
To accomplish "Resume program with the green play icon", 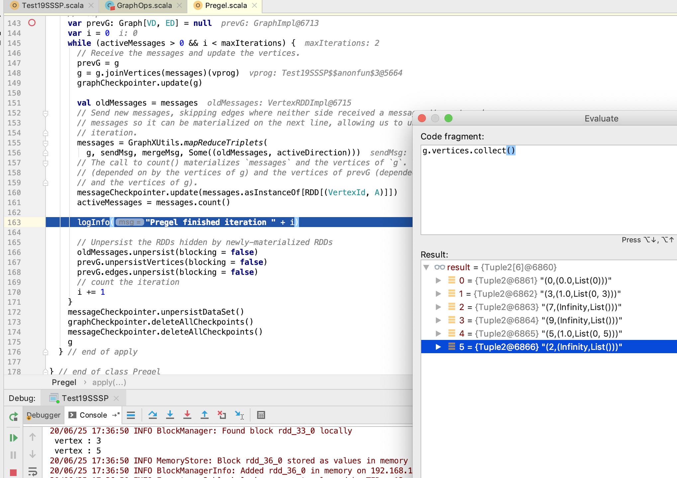I will point(14,438).
